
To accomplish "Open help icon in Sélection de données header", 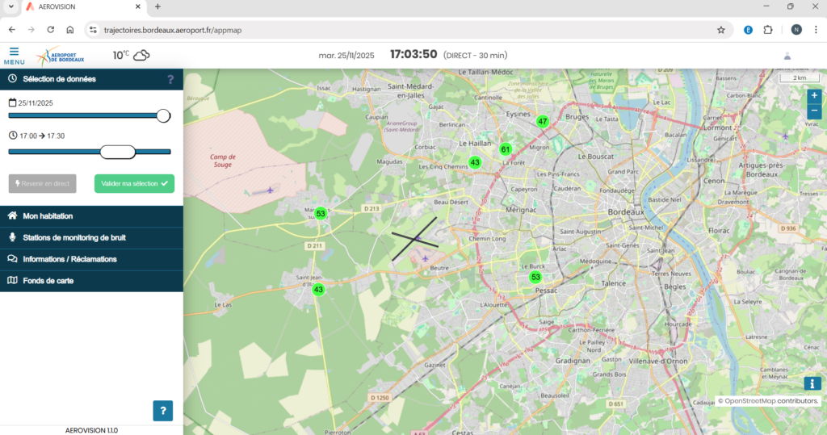I will (x=170, y=79).
